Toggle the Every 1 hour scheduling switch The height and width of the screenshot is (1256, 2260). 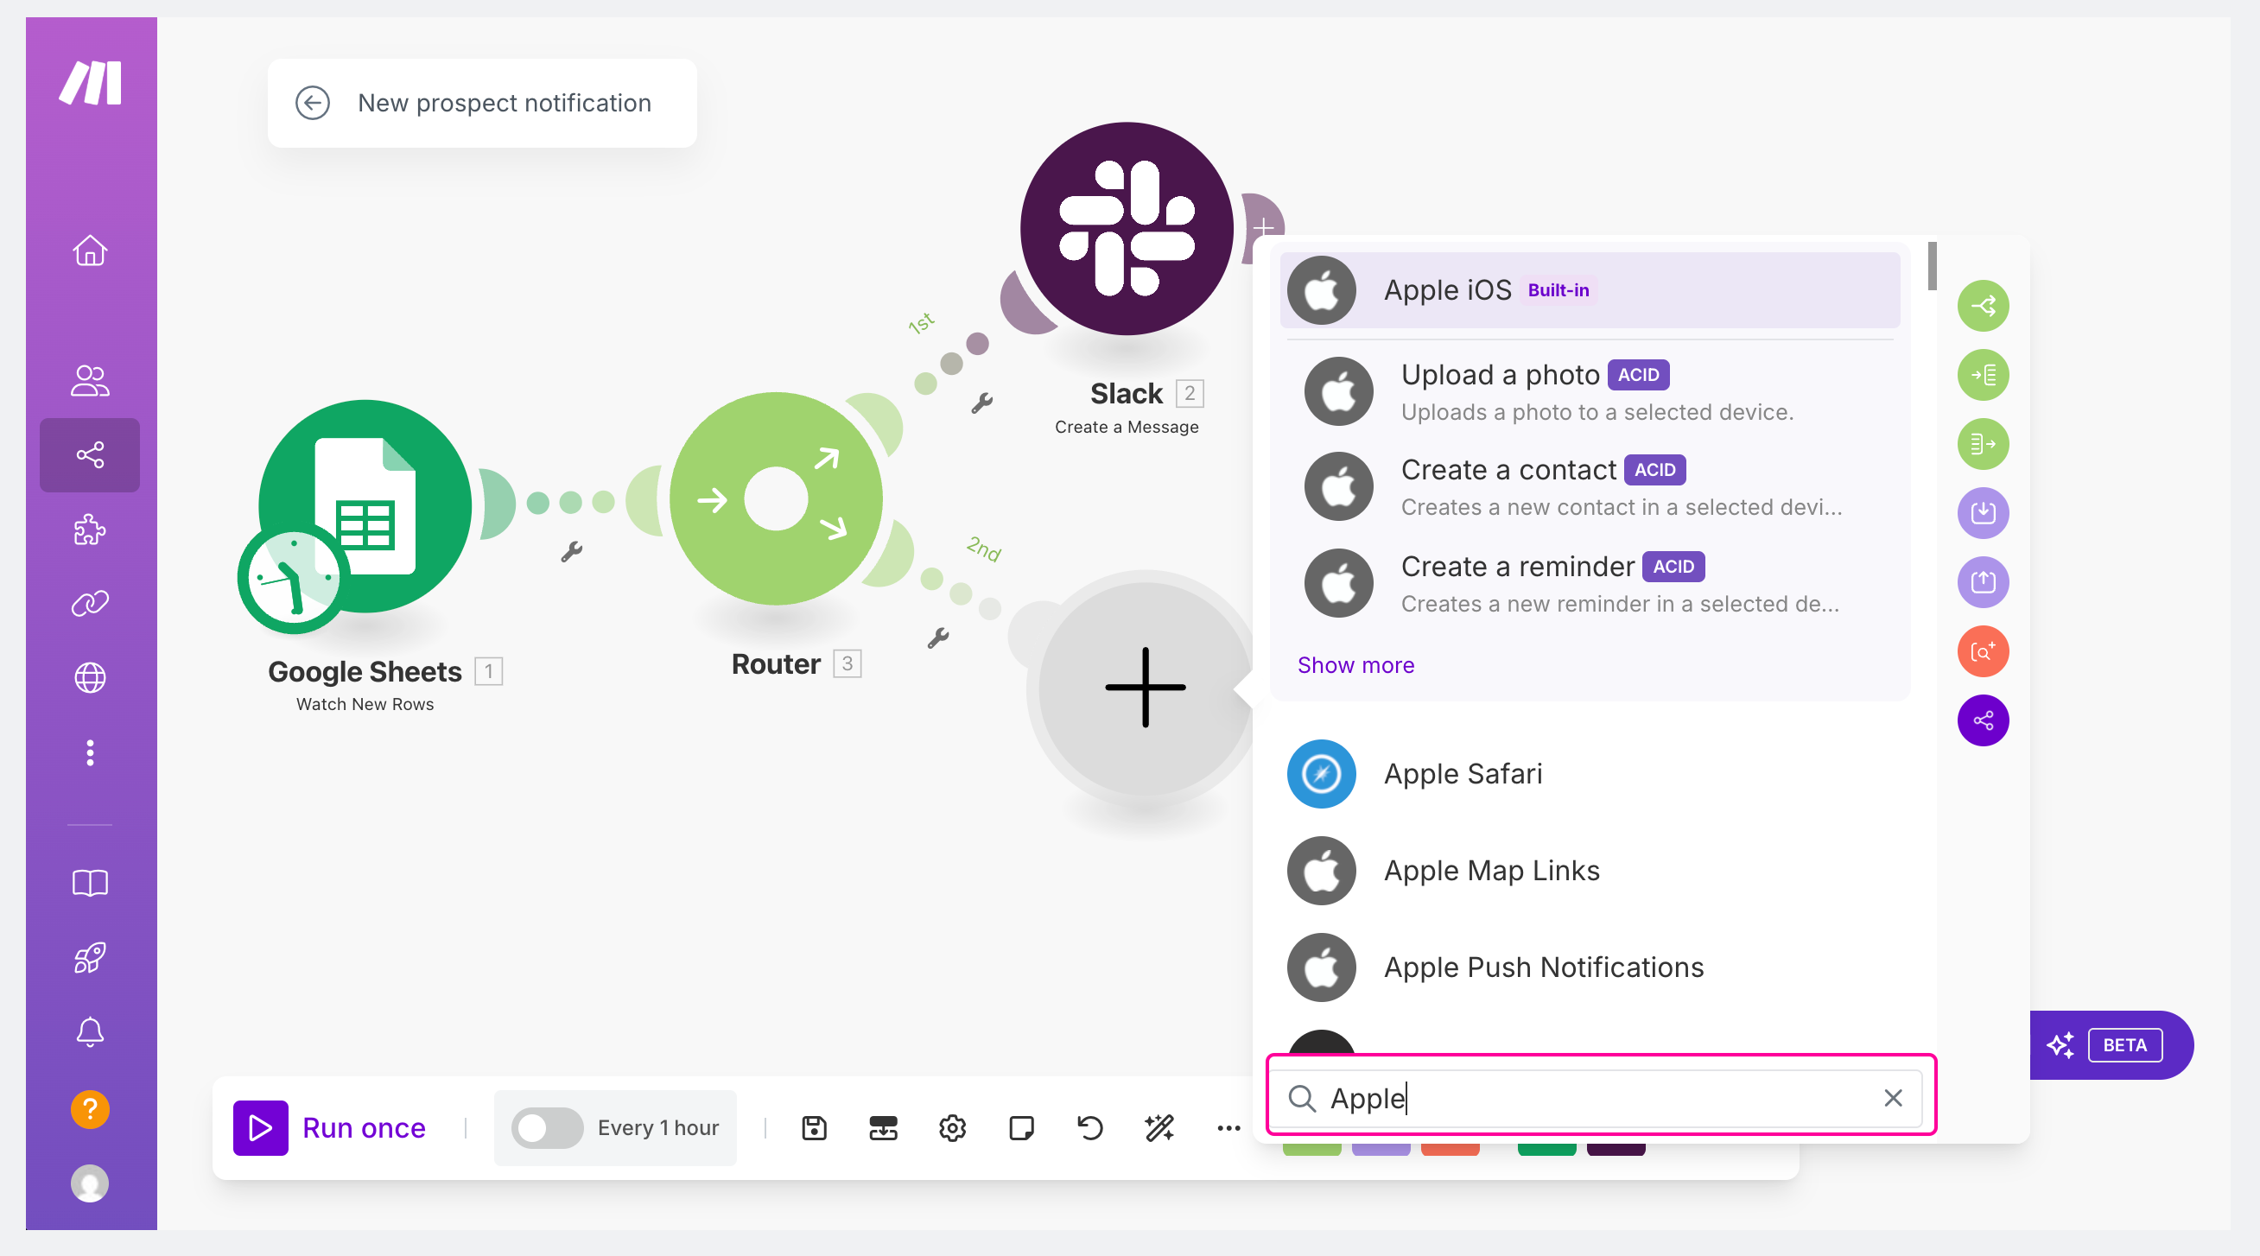tap(548, 1128)
